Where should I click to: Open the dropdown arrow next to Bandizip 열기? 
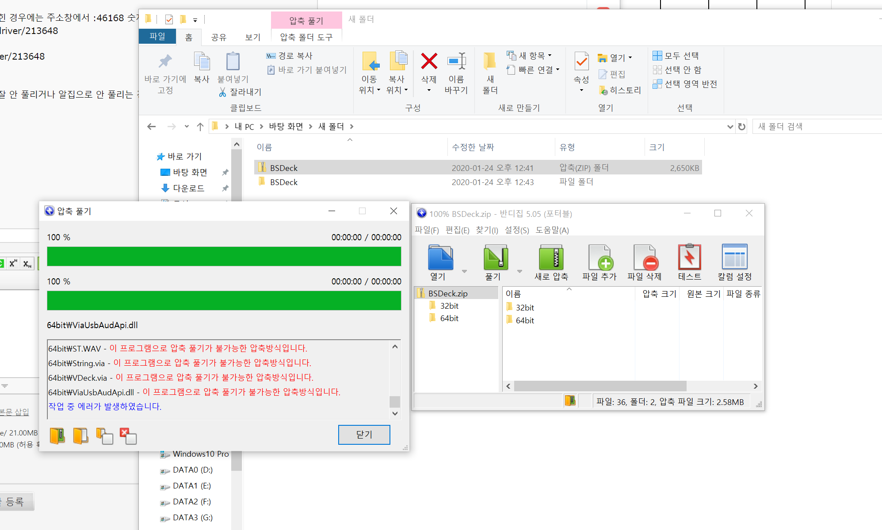pyautogui.click(x=464, y=271)
